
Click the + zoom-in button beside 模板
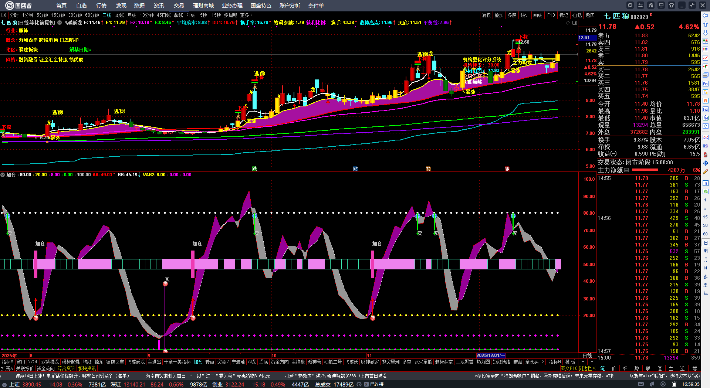point(583,362)
